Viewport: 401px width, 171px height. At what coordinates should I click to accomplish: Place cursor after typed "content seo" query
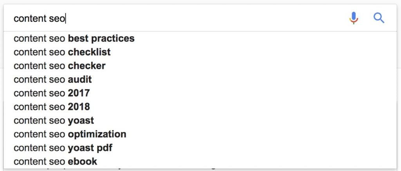point(65,18)
